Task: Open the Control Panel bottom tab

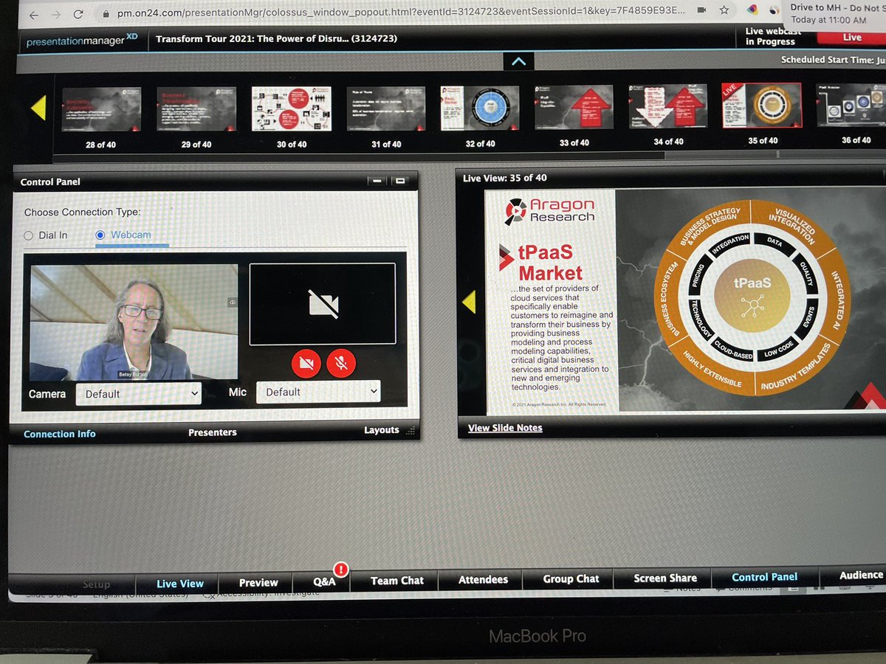Action: point(765,577)
